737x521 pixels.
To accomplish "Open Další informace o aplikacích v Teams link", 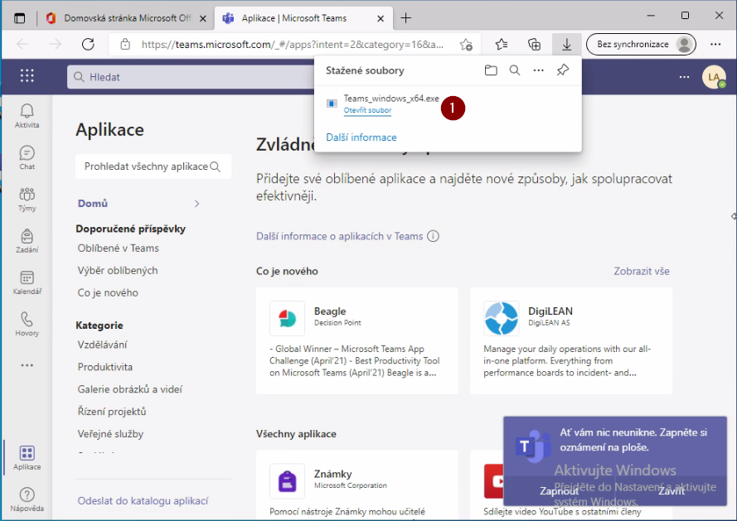I will [339, 236].
